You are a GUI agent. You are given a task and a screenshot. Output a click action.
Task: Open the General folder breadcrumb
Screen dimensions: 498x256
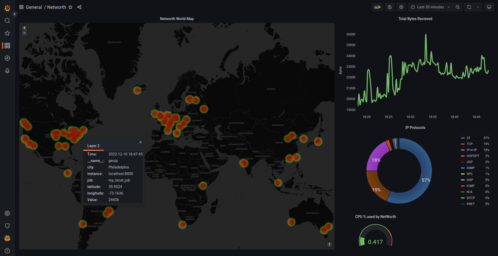pos(34,7)
